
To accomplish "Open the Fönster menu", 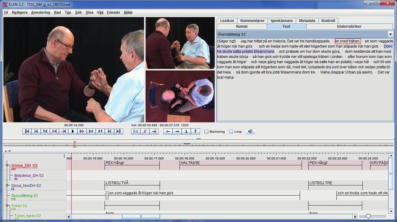I will tap(113, 12).
